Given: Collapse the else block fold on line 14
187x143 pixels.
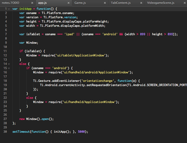Looking at the screenshot, I should coord(9,64).
